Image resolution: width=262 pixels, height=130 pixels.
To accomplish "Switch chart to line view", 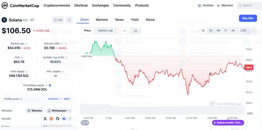I will pos(125,31).
